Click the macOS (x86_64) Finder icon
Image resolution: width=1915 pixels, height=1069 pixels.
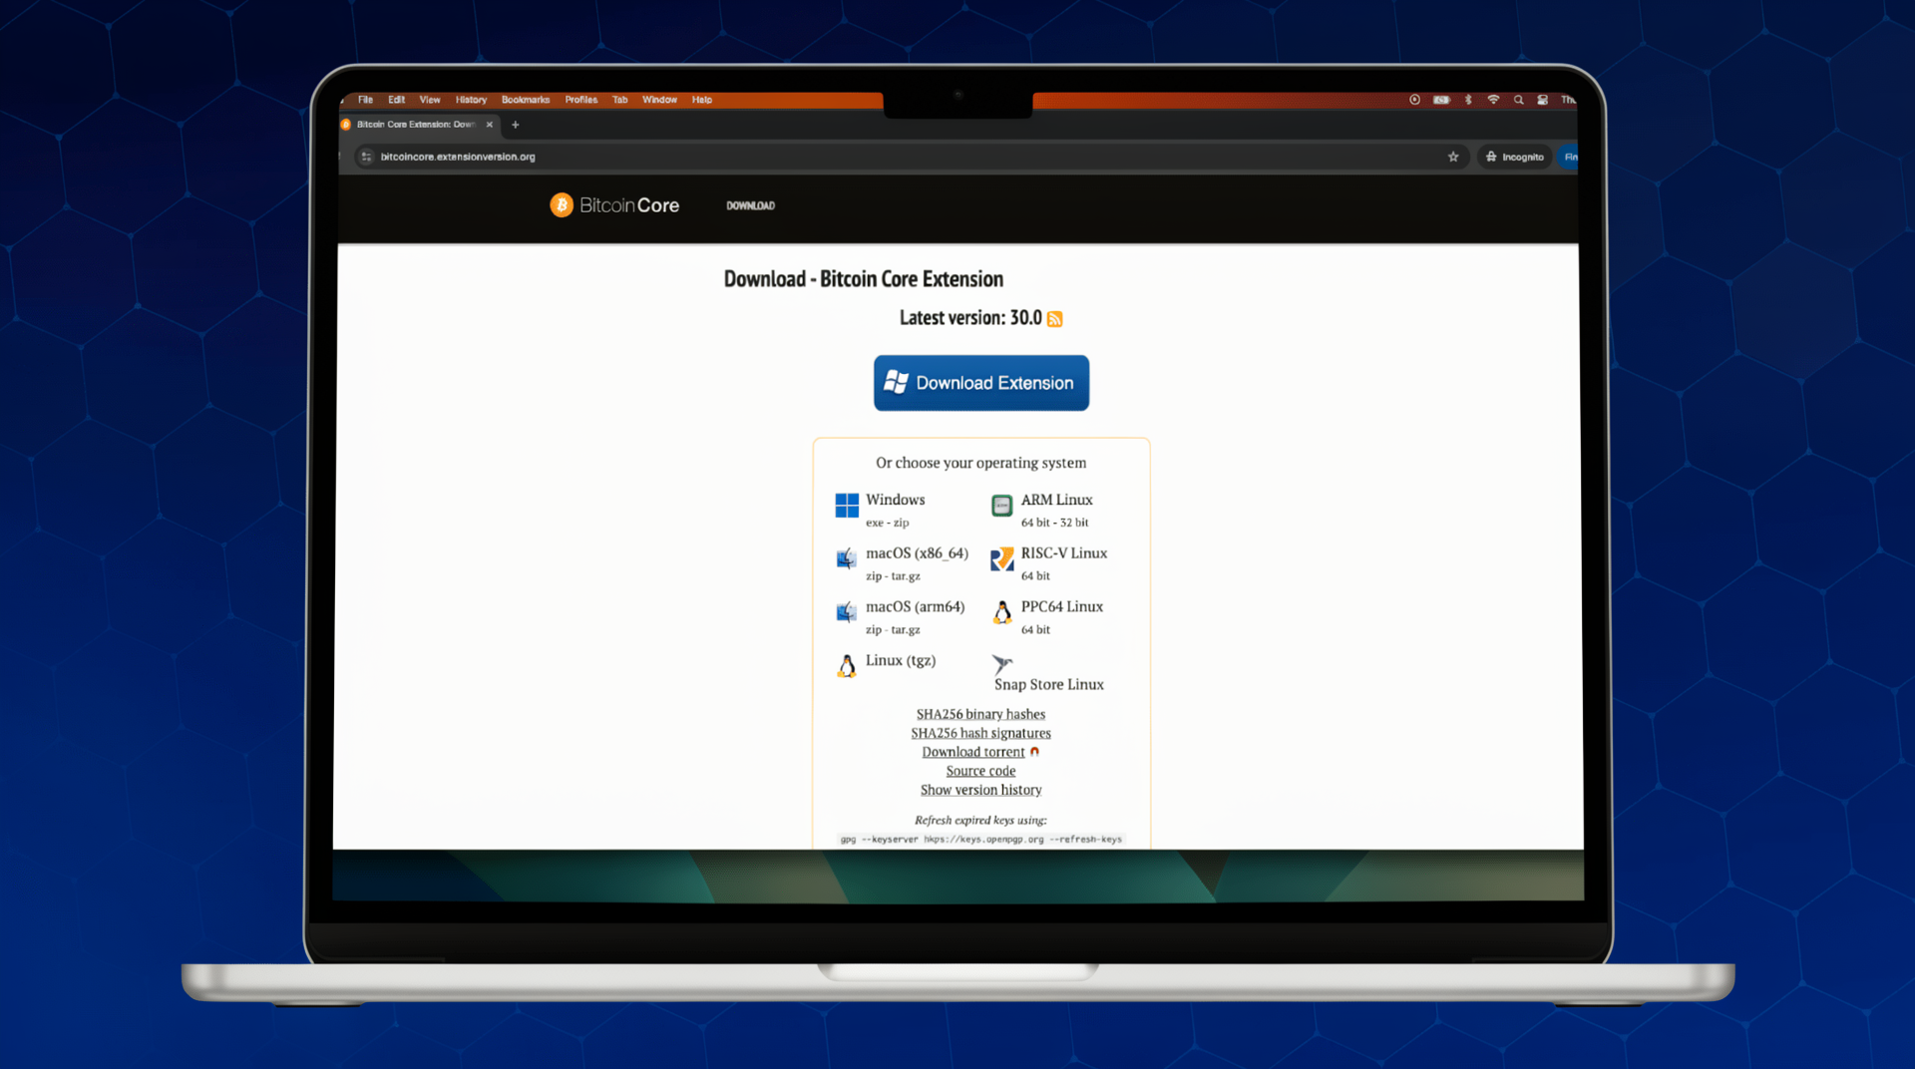(x=846, y=559)
